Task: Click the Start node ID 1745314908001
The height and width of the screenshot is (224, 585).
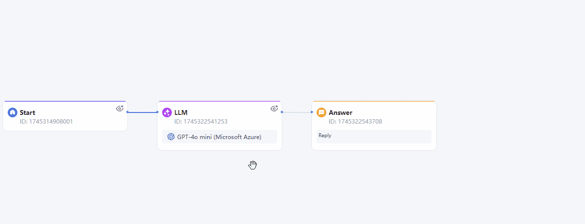Action: (x=46, y=122)
